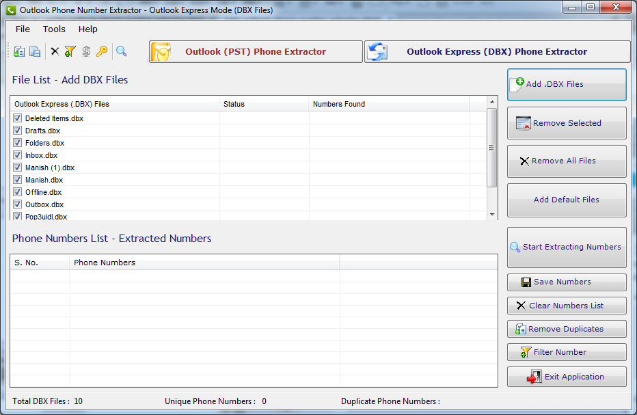Screen dimensions: 637x415
Task: Select the Deleted Items.dbx file name
Action: 55,118
